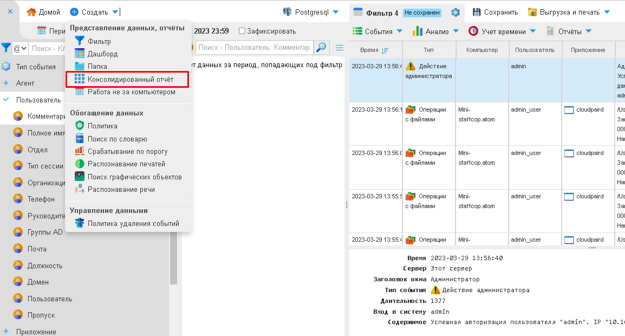Collapse the Пользователь tree section
The image size is (625, 336).
6,100
